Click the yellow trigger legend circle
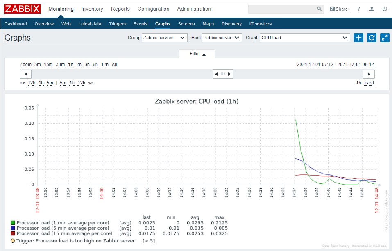Screen dimensions: 392x251 tap(13, 241)
